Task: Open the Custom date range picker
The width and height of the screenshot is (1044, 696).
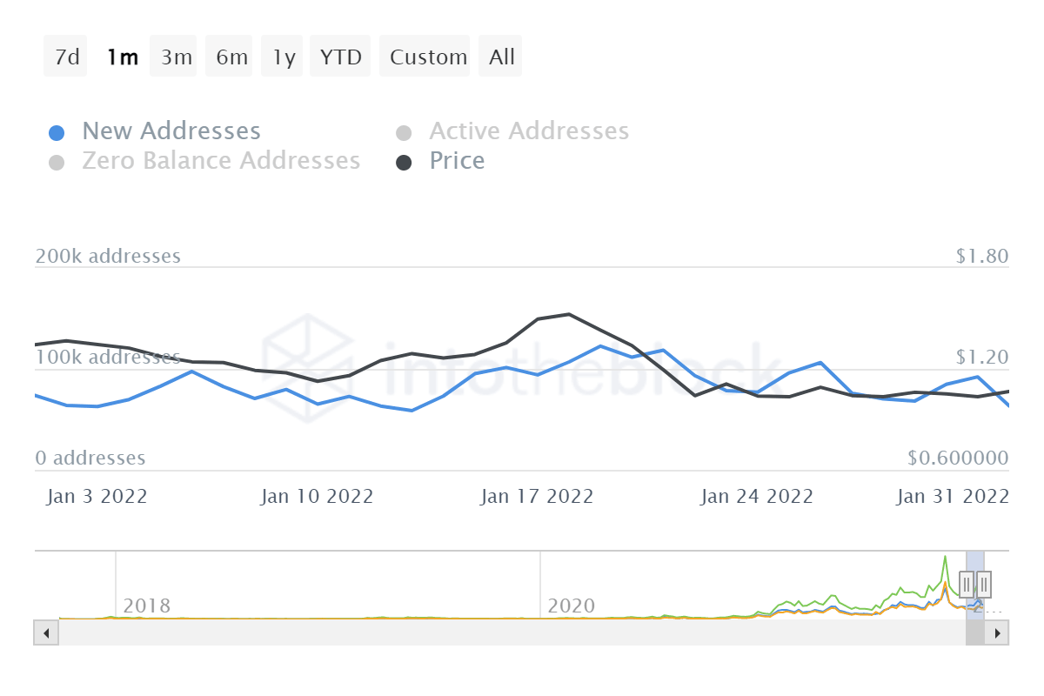Action: [428, 57]
